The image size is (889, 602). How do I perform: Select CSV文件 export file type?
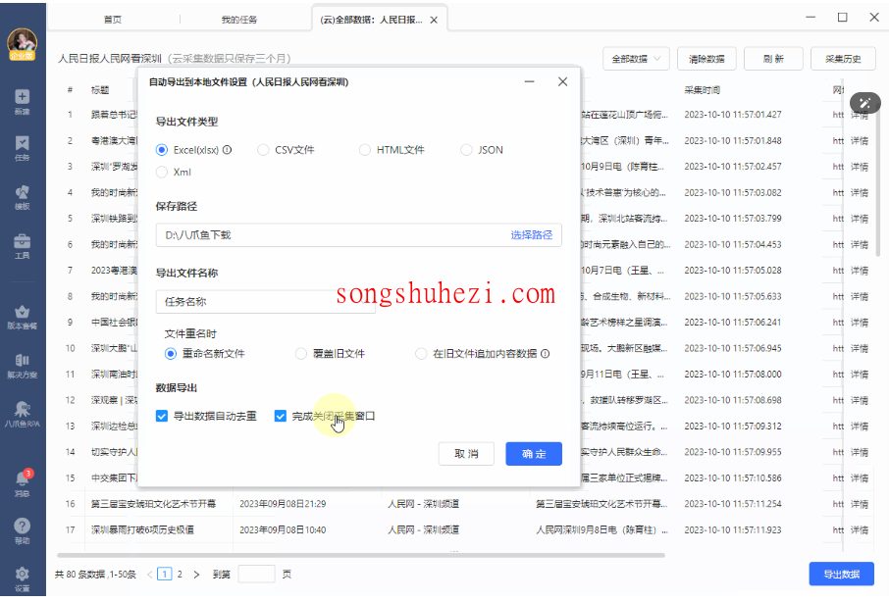coord(263,150)
